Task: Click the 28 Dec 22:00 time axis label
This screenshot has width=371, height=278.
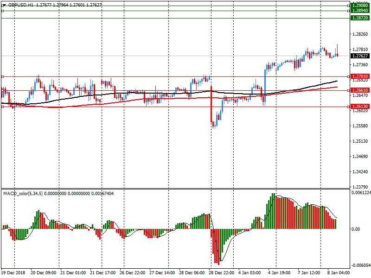Action: [222, 273]
